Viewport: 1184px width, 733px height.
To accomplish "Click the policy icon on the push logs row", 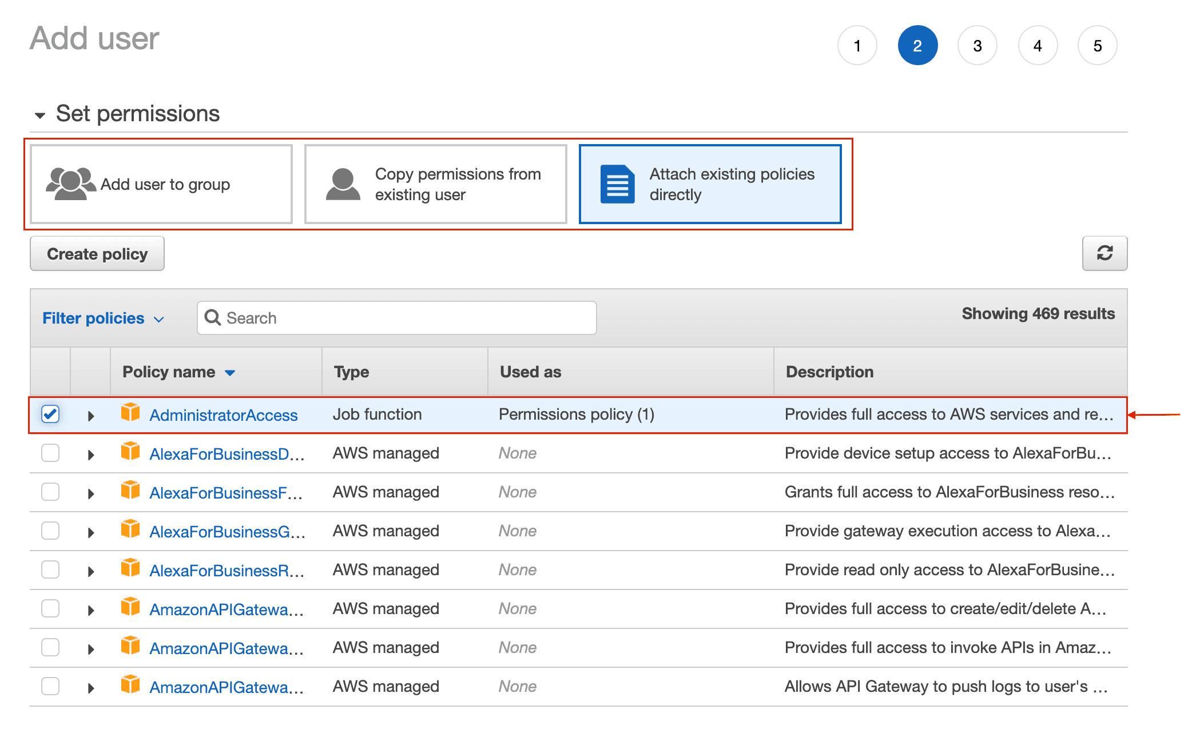I will point(130,684).
